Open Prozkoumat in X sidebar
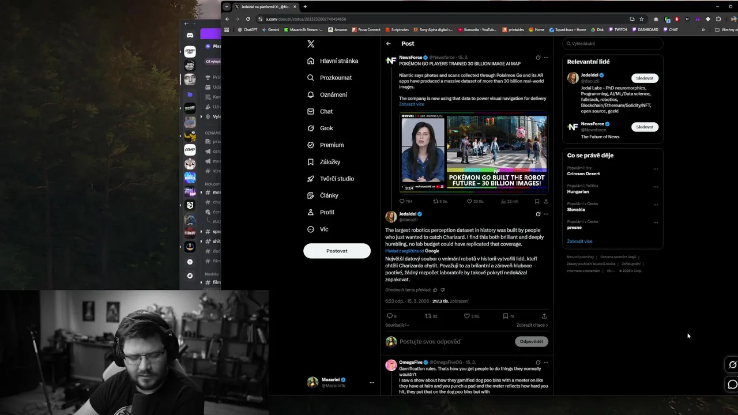This screenshot has width=738, height=415. pos(329,77)
